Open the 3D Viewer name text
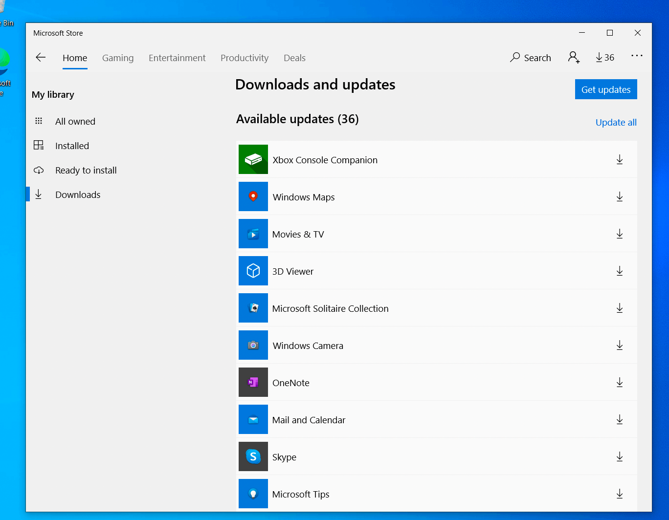 tap(293, 271)
